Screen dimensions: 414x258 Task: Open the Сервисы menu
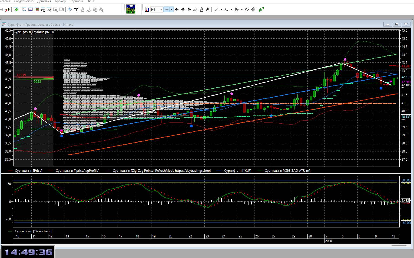click(x=76, y=1)
